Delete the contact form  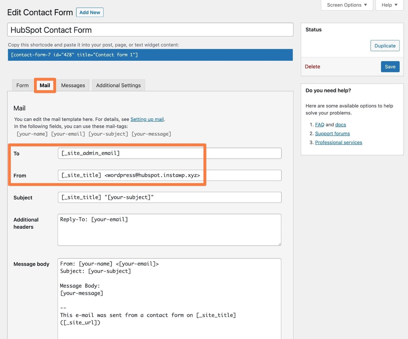click(312, 67)
